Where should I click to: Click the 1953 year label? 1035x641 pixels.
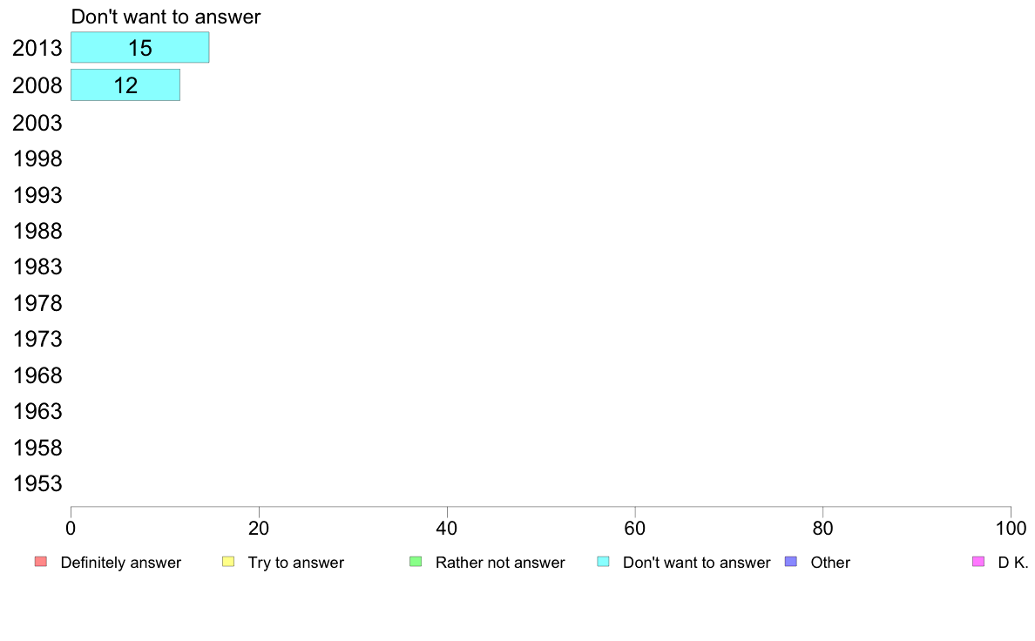37,484
